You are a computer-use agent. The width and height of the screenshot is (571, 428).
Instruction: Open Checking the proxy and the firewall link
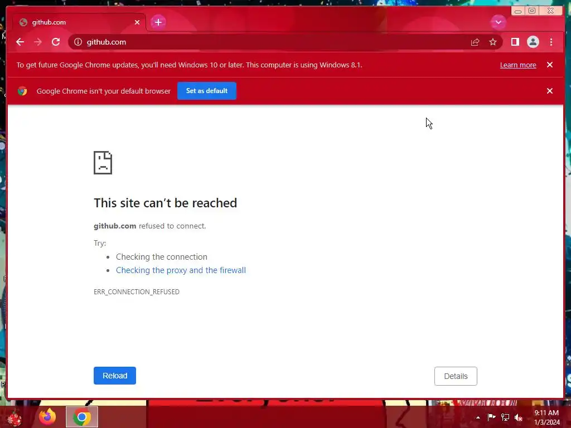pos(181,270)
